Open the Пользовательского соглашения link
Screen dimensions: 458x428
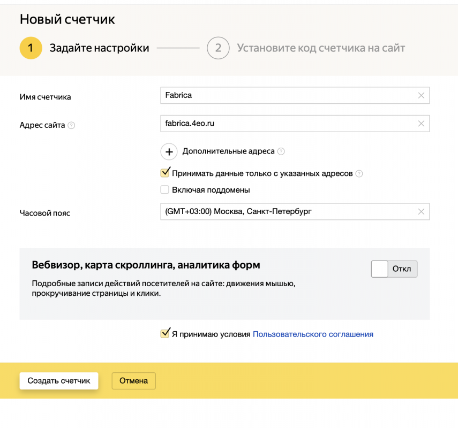pos(313,334)
